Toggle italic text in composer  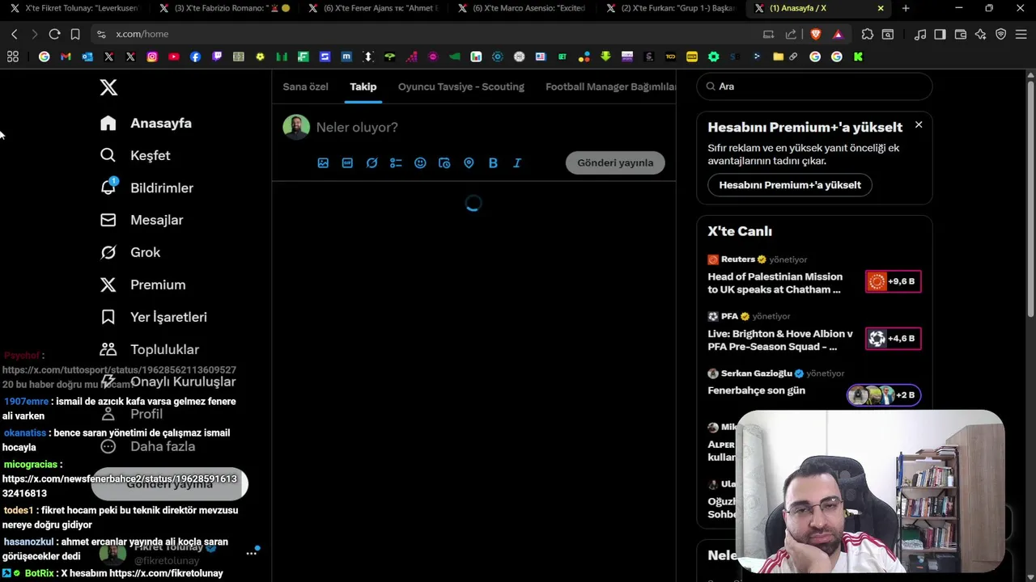tap(517, 162)
